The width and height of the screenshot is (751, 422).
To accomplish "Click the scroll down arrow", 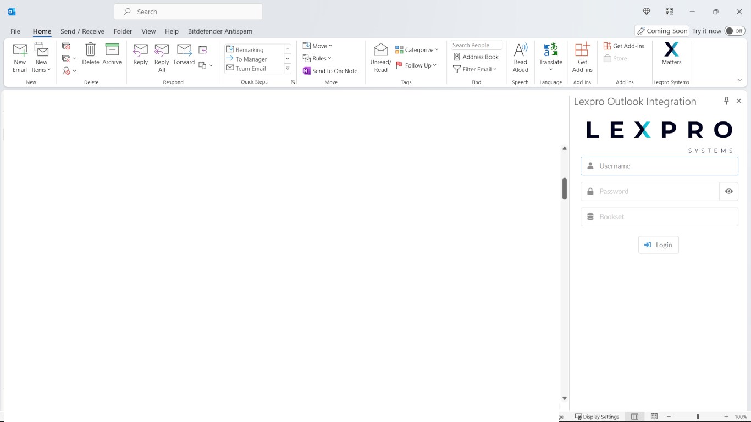I will 565,398.
